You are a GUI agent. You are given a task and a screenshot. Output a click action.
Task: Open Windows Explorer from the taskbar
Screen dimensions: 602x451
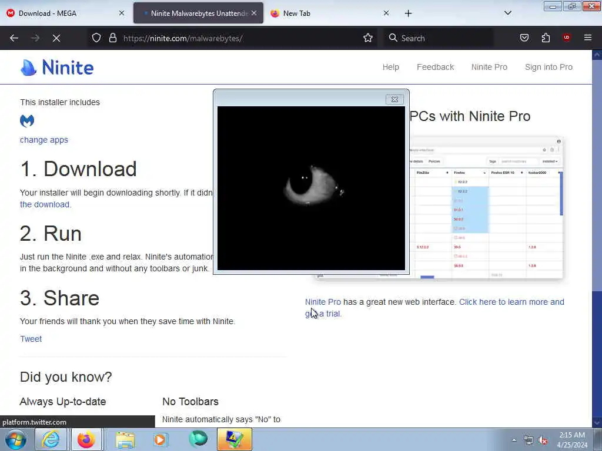coord(125,439)
